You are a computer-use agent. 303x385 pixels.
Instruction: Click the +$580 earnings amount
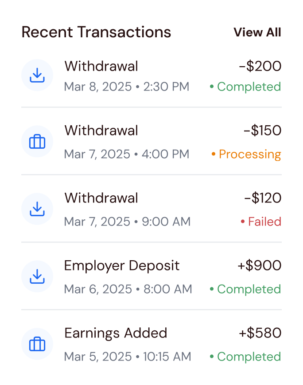point(259,333)
